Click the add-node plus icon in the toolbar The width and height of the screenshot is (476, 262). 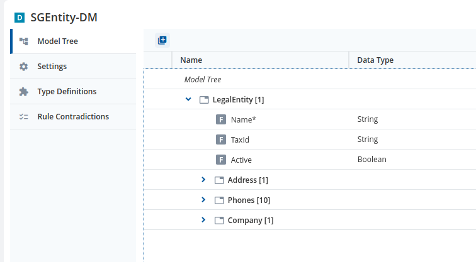coord(162,40)
